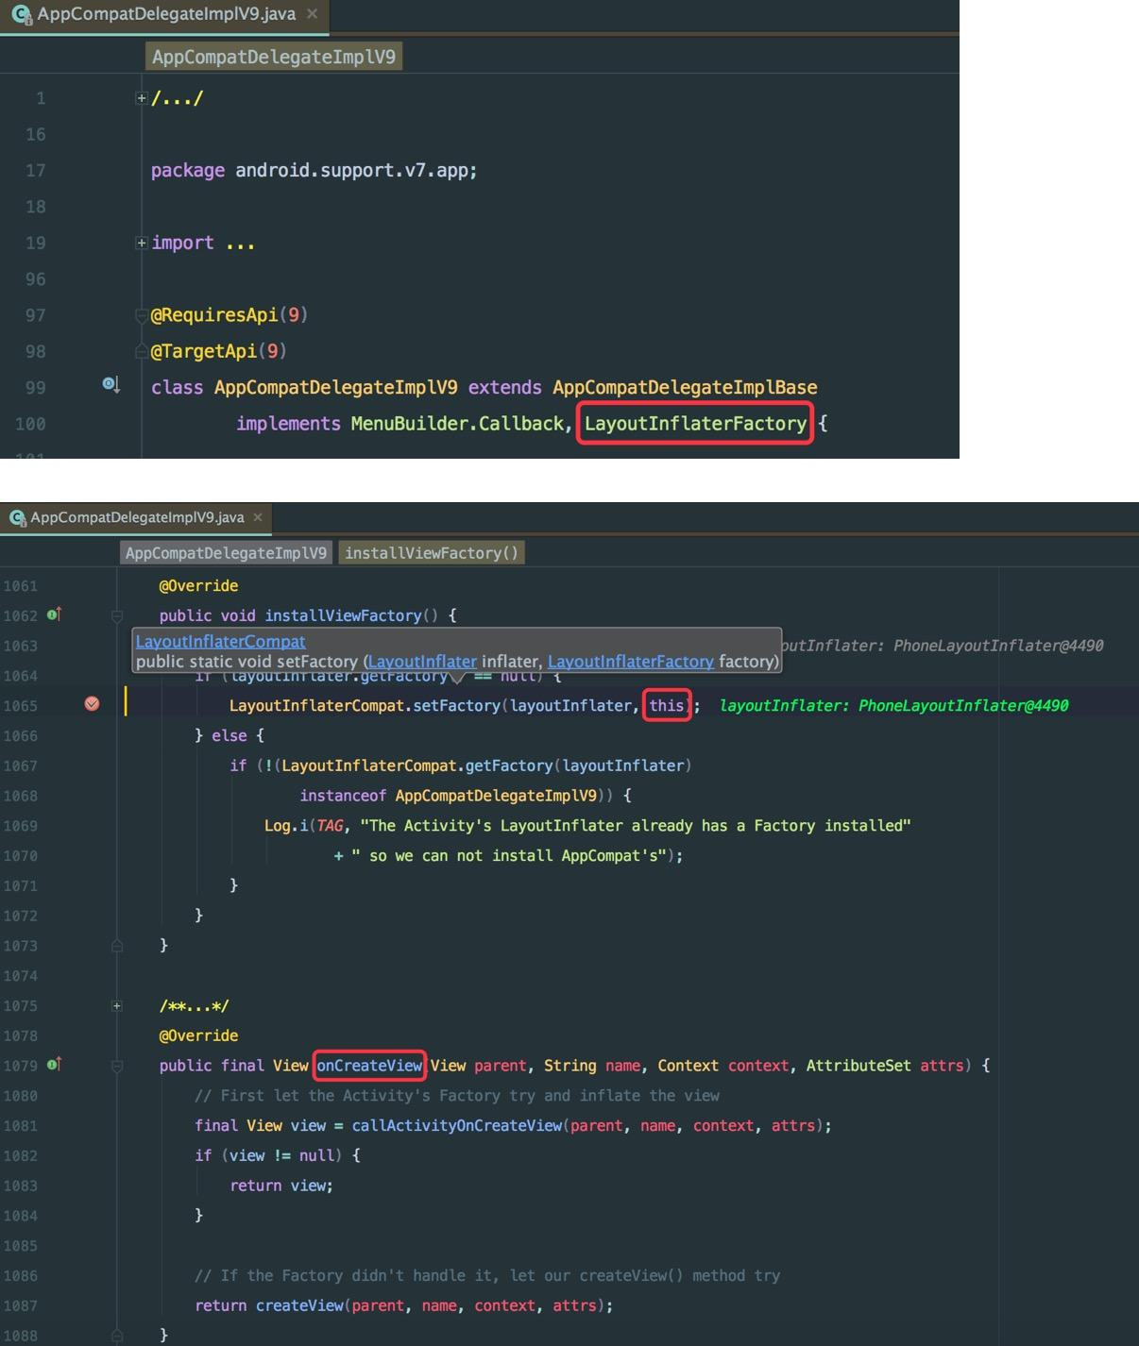Viewport: 1139px width, 1346px height.
Task: Open the LayoutInflaterCompat link in the popup
Action: tap(219, 641)
